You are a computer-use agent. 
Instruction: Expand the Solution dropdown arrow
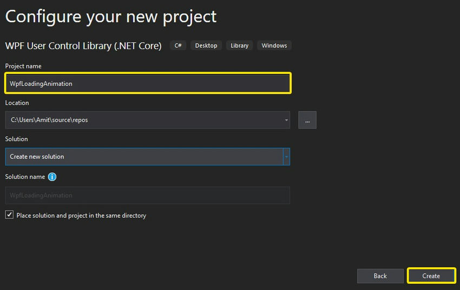286,157
